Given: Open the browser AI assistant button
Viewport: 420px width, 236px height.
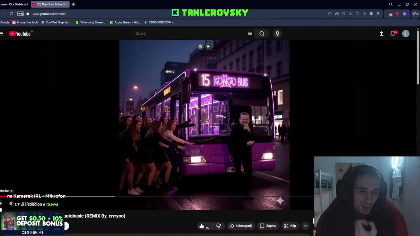Looking at the screenshot, I should 415,14.
